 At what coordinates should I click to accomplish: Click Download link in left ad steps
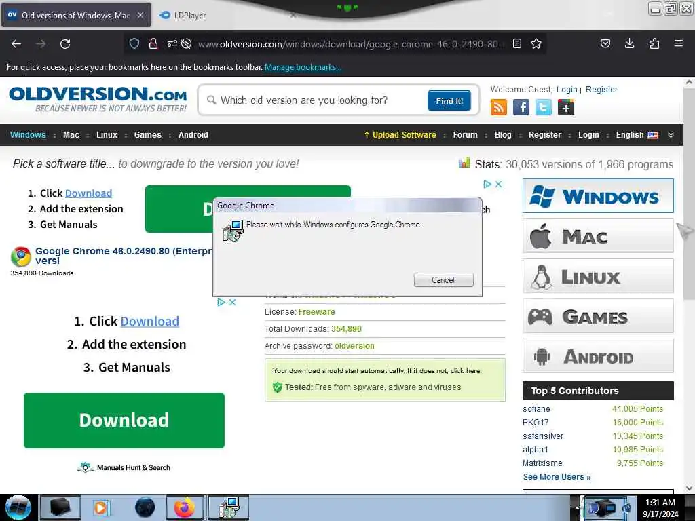(x=150, y=321)
